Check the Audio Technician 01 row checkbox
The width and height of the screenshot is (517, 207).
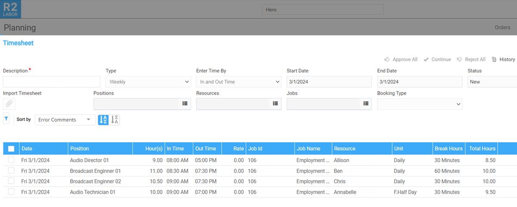pos(11,192)
